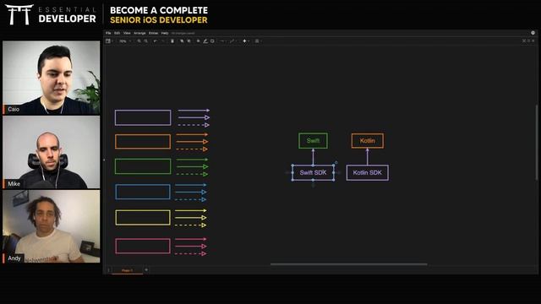Open the Edit menu
The image size is (541, 304).
(x=117, y=33)
